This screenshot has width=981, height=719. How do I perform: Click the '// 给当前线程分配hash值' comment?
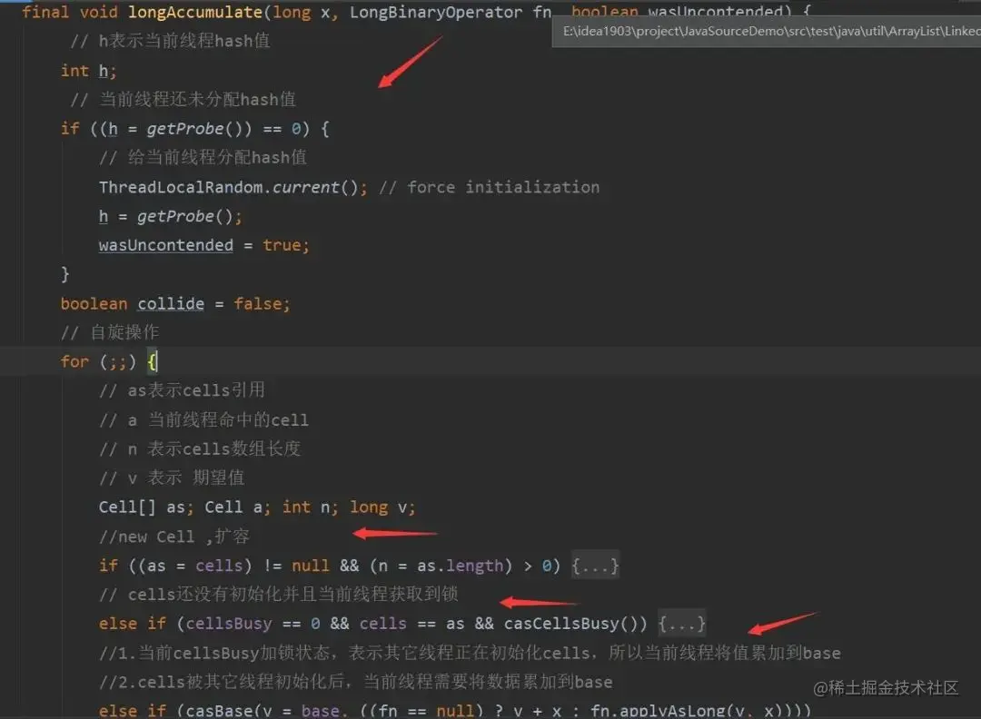coord(203,158)
